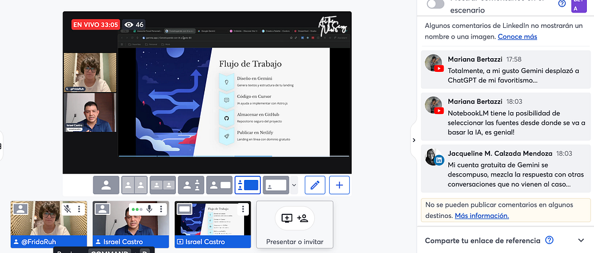Open the Conoce más link
The image size is (594, 253).
(517, 37)
